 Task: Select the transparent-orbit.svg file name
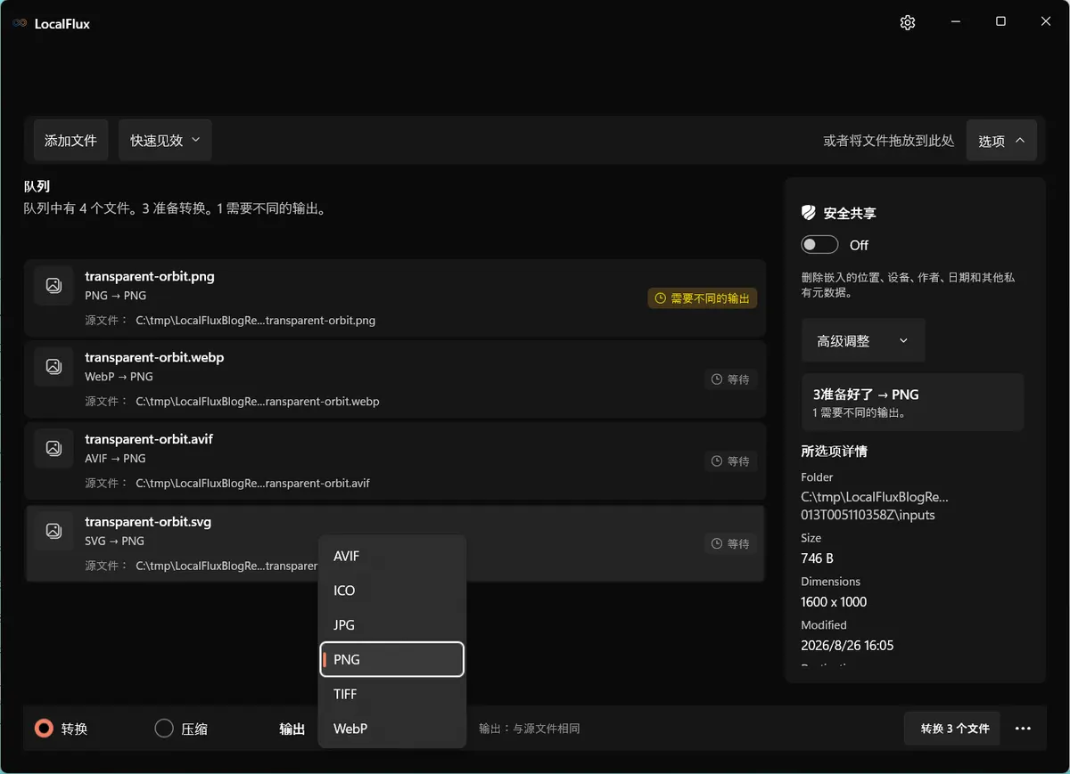pos(148,522)
